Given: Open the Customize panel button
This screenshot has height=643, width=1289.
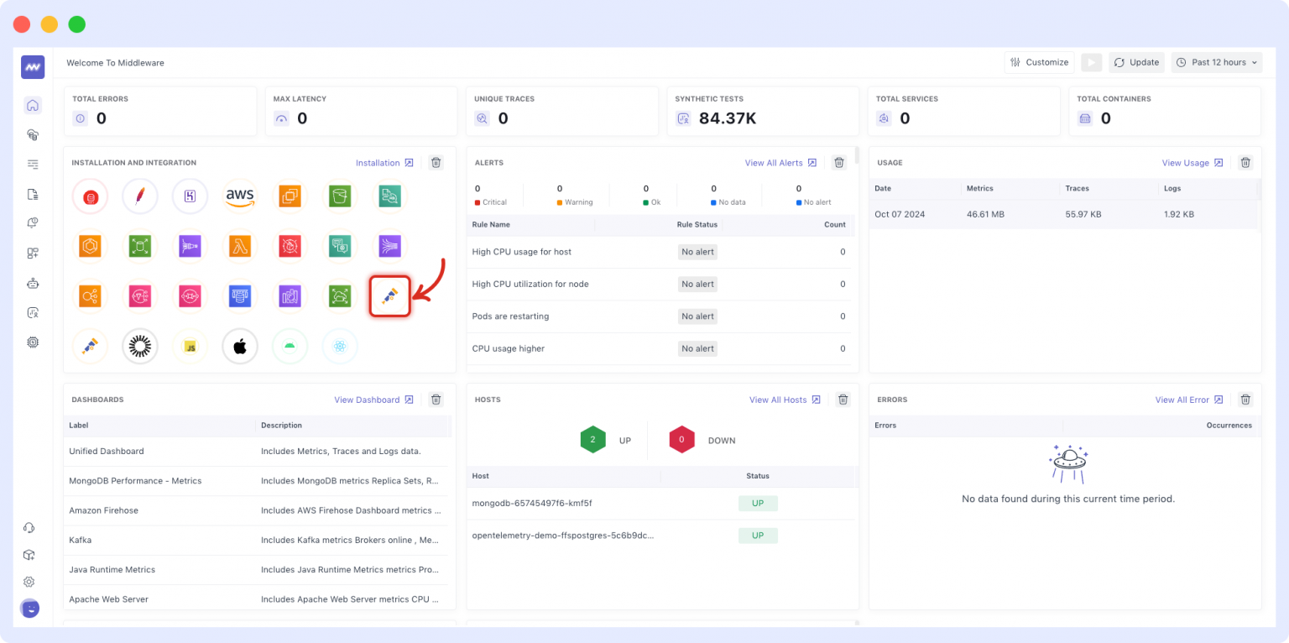Looking at the screenshot, I should 1039,62.
